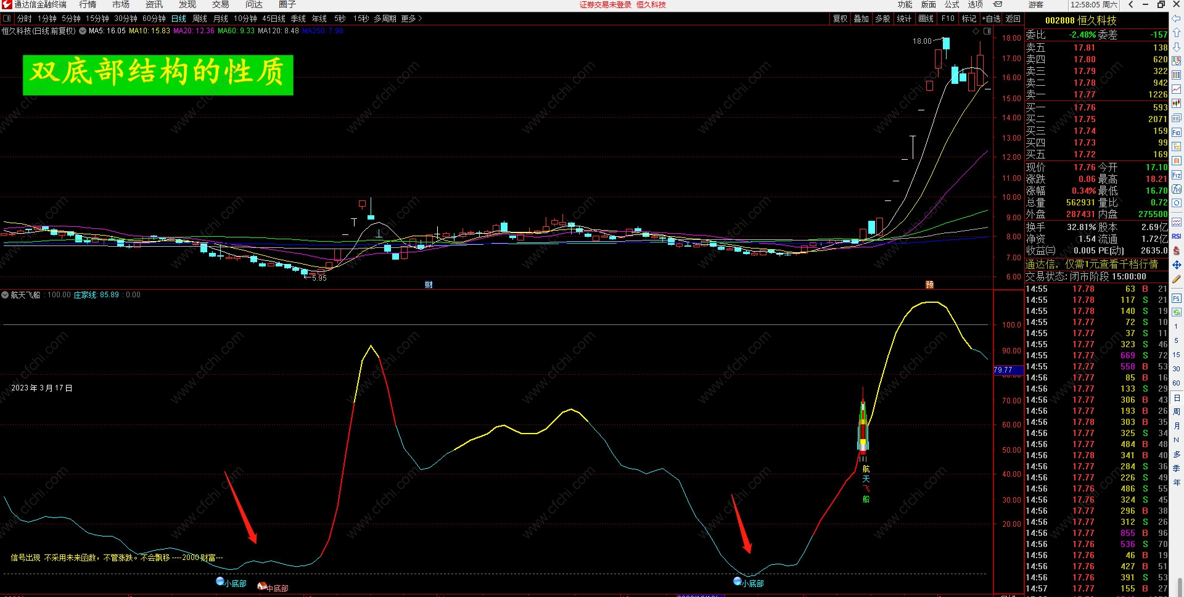The image size is (1184, 597).
Task: Select the 月 monthly period in right sidebar
Action: tap(1177, 426)
